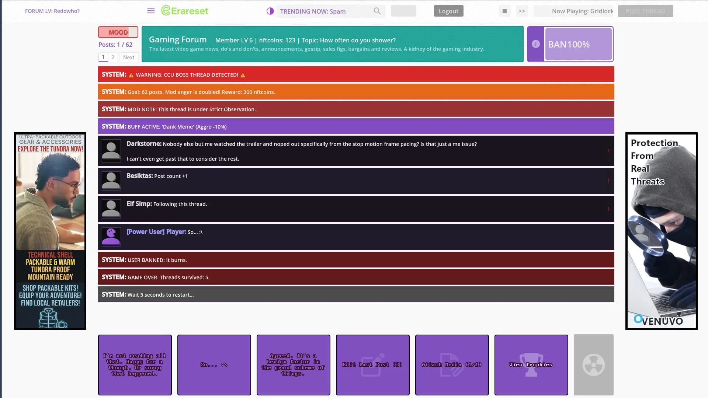The width and height of the screenshot is (708, 398).
Task: Click Edit Last Post (3) card
Action: click(373, 365)
